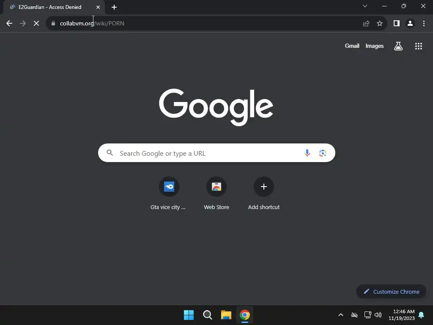Go back with the browser back arrow
Viewport: 433px width, 325px height.
(x=9, y=24)
